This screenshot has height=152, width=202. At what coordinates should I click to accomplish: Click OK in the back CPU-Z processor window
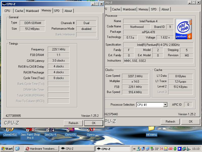[191, 122]
